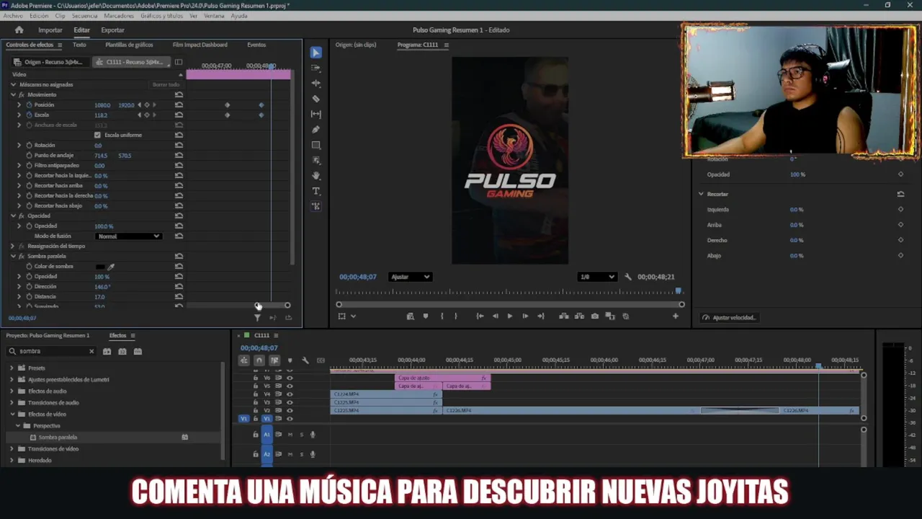Click the Program Monitor playhead marker
Viewport: 922px width, 519px height.
(x=679, y=290)
